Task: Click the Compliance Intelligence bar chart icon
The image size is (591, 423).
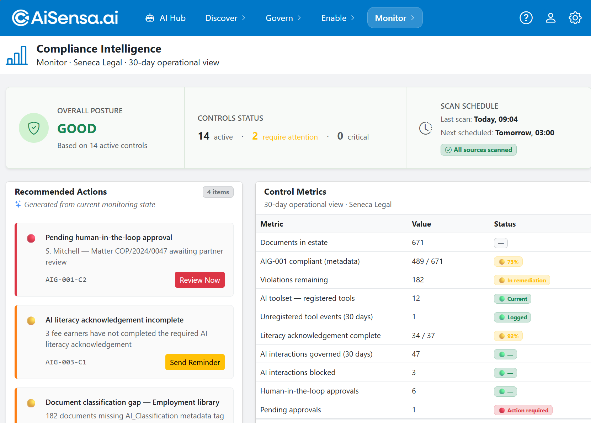Action: [17, 55]
